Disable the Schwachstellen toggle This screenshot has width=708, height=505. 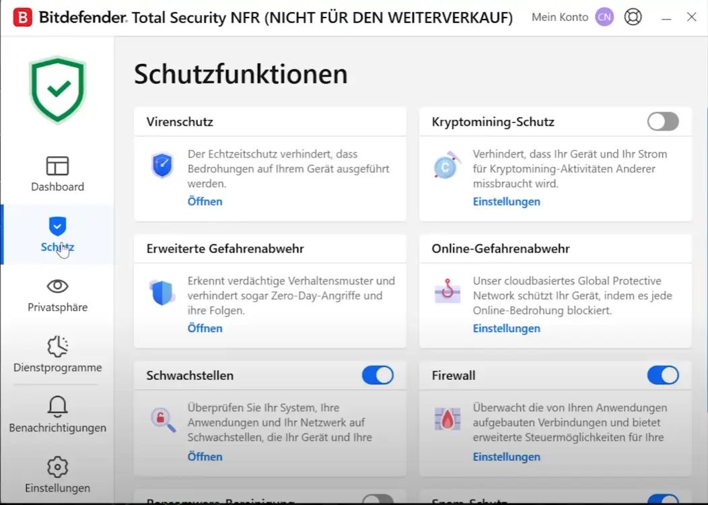pos(378,375)
